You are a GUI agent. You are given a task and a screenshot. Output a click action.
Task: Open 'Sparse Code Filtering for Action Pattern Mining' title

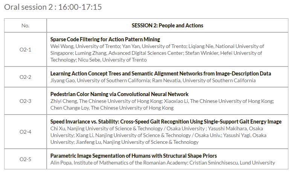click(105, 39)
